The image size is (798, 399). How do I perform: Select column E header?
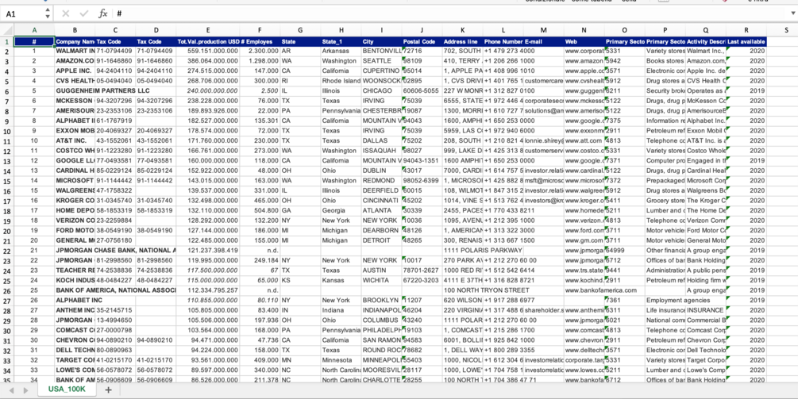208,30
